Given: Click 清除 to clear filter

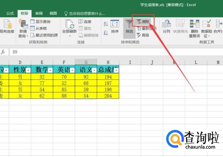Looking at the screenshot, I should pyautogui.click(x=143, y=22).
